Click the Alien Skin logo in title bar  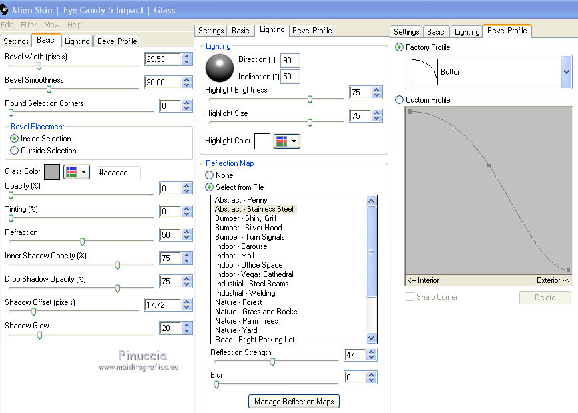click(x=5, y=9)
